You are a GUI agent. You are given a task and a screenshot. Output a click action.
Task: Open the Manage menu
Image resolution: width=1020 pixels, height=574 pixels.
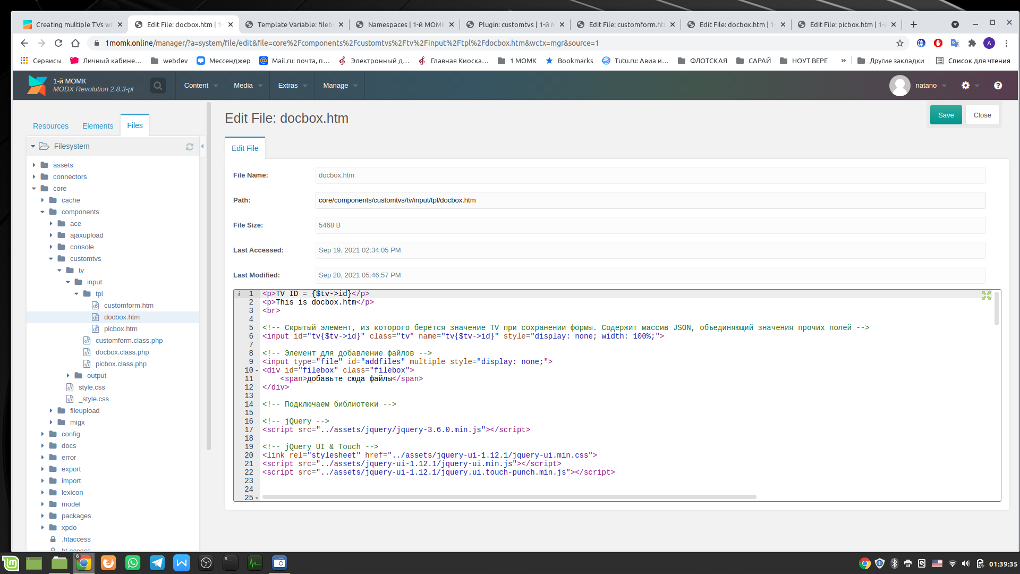click(340, 86)
